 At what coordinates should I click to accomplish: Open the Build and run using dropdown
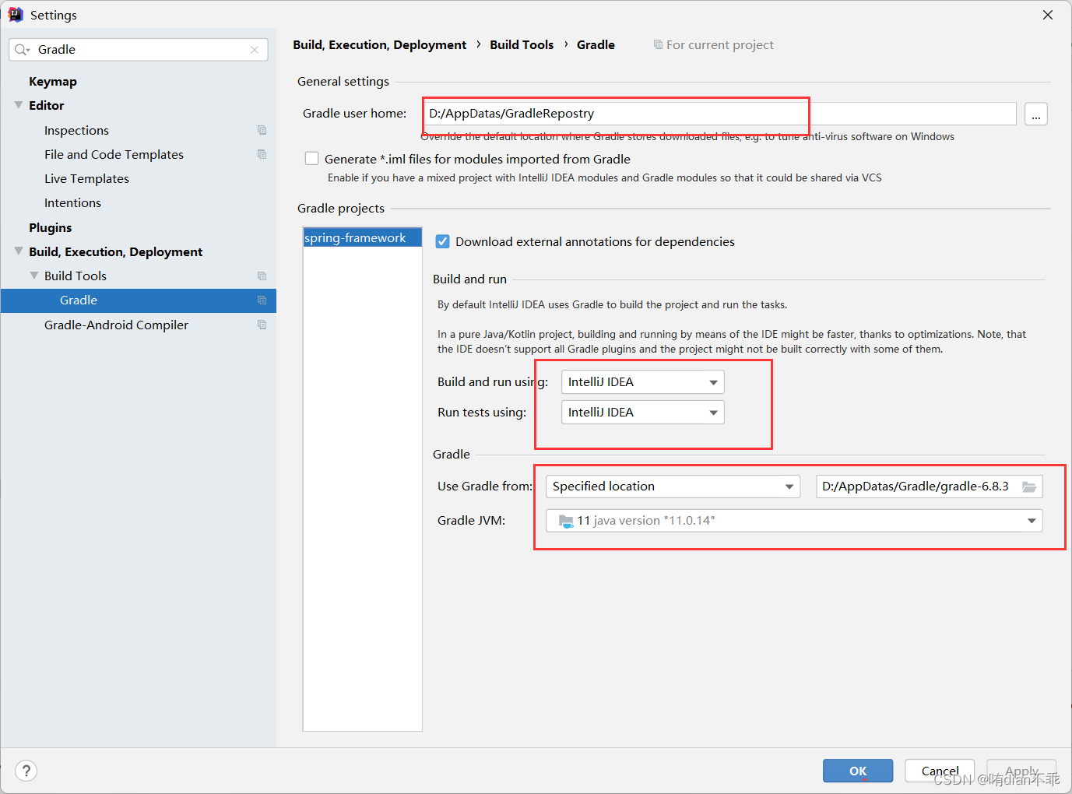click(643, 382)
